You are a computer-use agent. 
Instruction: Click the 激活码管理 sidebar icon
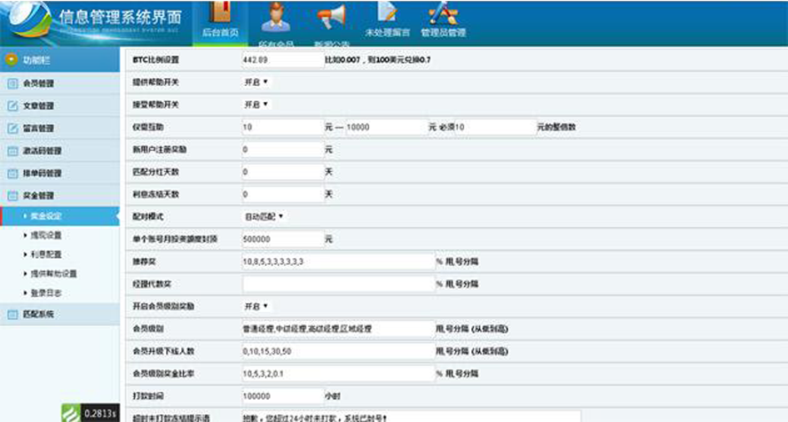12,151
